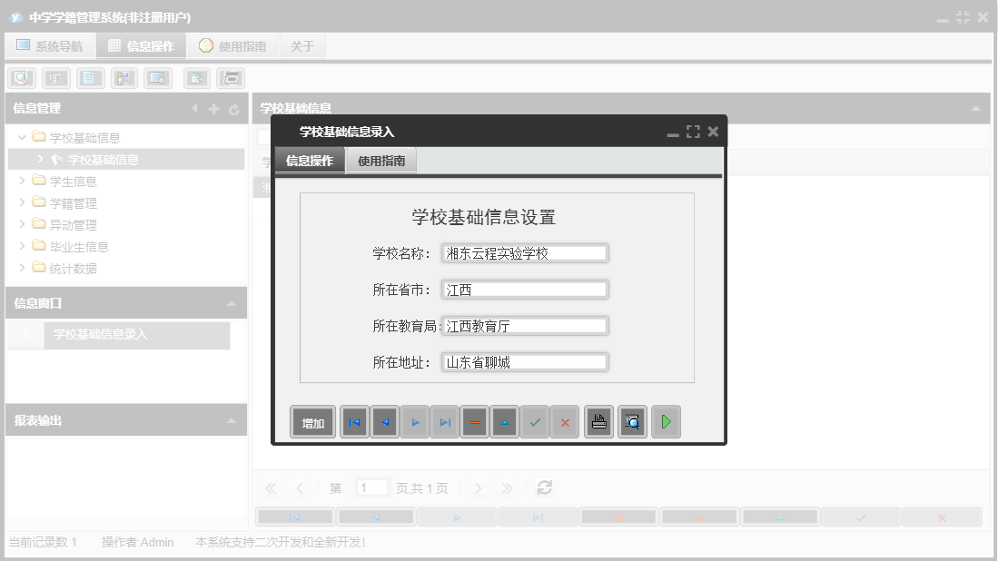Confirm changes with the green check icon
The image size is (998, 561).
535,421
